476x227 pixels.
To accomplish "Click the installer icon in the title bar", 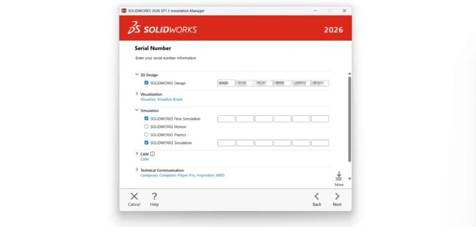I will point(123,11).
